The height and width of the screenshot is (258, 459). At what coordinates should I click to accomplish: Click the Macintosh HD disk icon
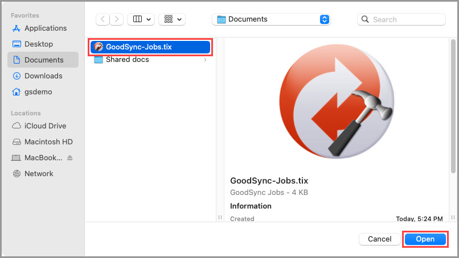tap(17, 142)
